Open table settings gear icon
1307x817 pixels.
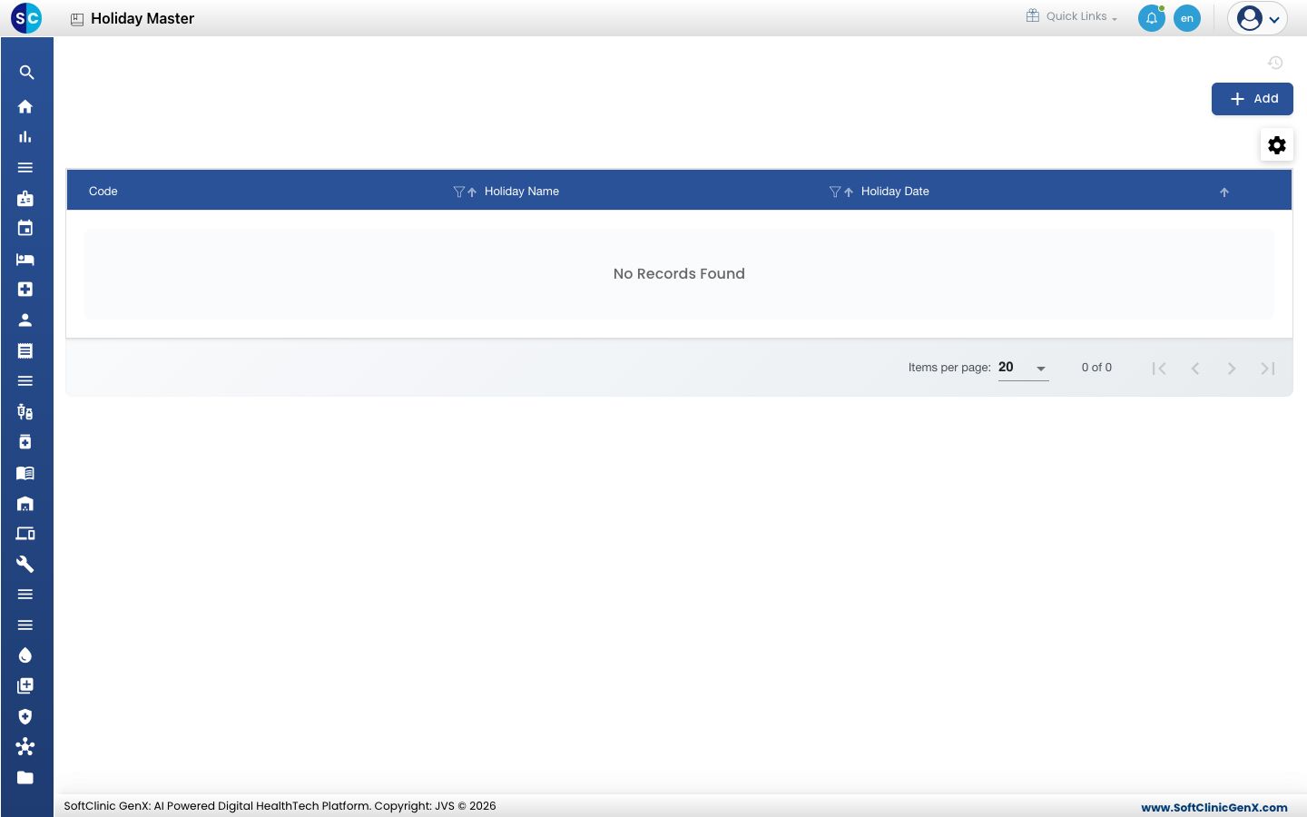point(1277,145)
